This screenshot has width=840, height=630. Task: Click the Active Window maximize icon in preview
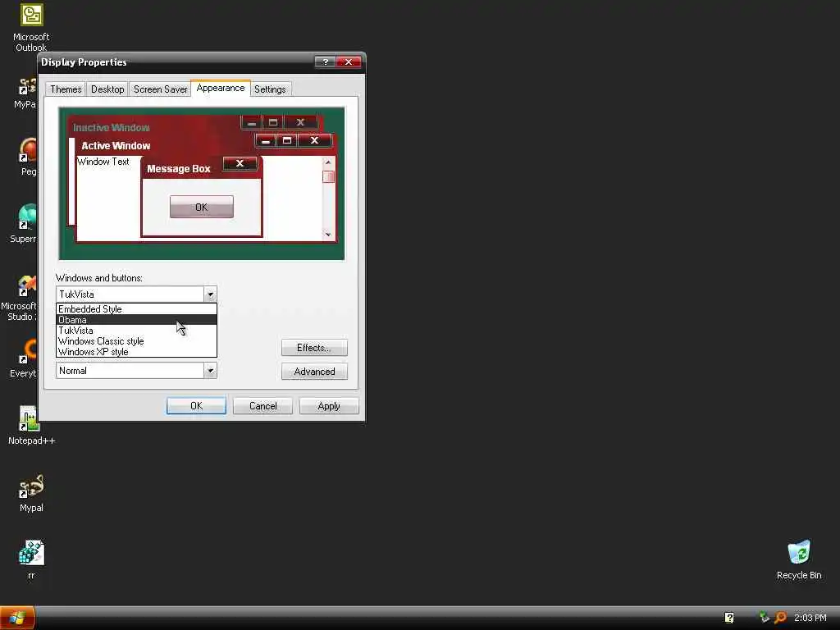tap(287, 140)
